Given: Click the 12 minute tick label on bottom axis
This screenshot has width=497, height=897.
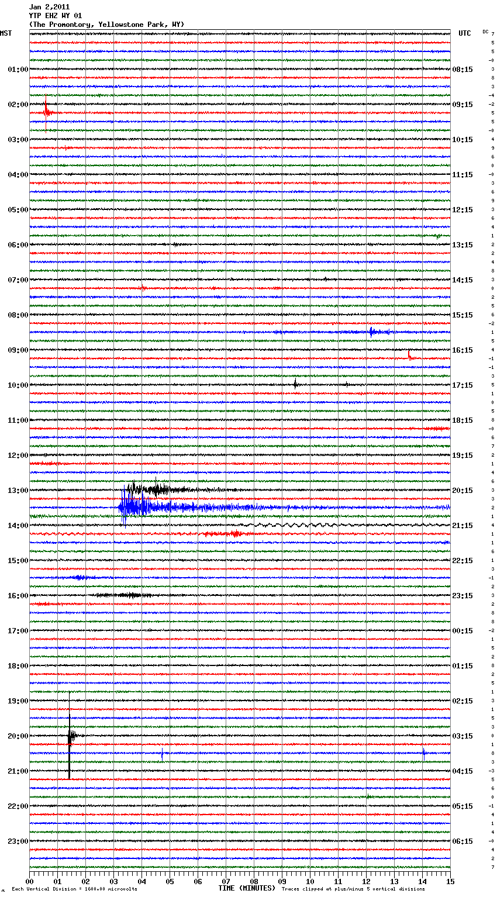Looking at the screenshot, I should 367,881.
